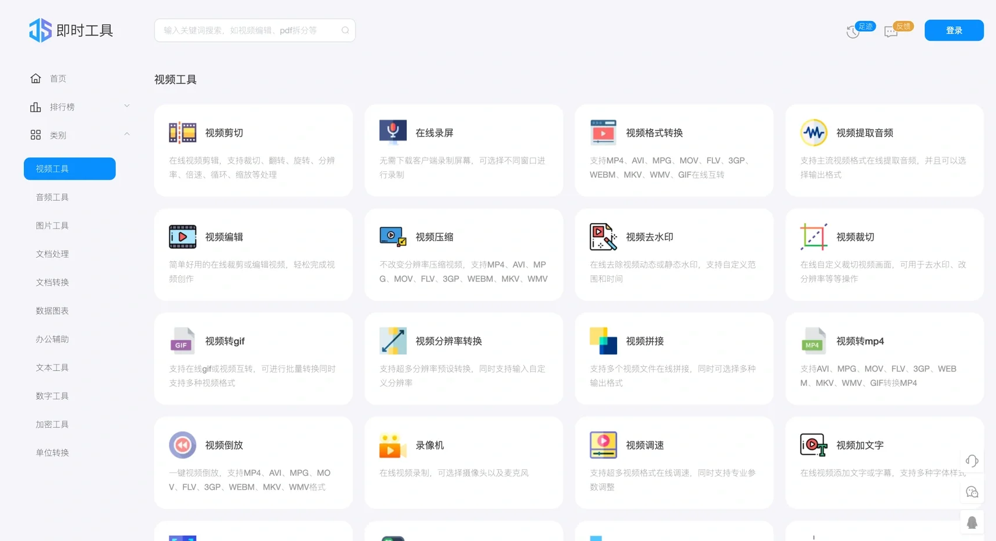
Task: Open the 视频剪切 film strip tool icon
Action: 182,132
